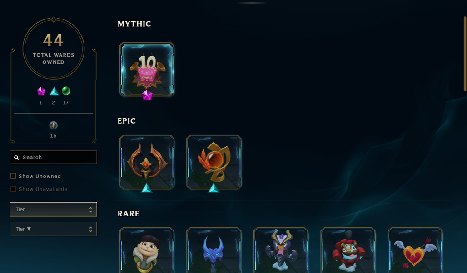The height and width of the screenshot is (273, 467).
Task: Click teal triangle badge under golden orb ward
Action: (214, 188)
